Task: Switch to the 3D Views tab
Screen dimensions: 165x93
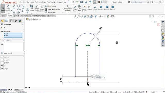Action: click(18, 90)
